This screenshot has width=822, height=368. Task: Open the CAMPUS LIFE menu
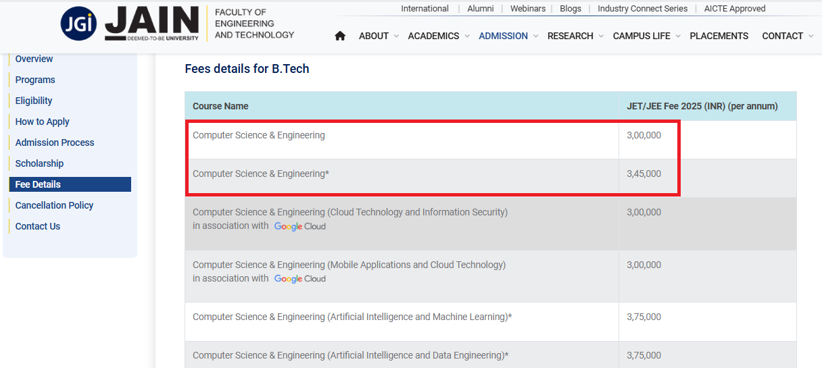pos(642,36)
